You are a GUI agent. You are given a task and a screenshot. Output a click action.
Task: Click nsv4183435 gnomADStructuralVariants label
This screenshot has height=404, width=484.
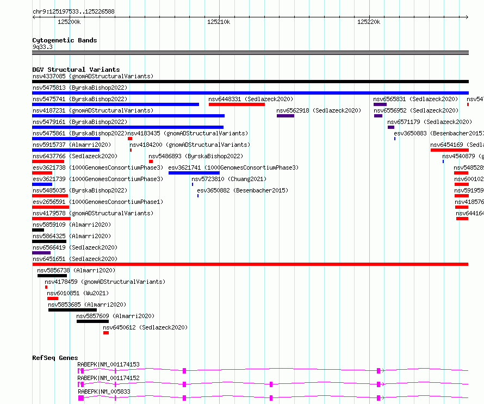tap(188, 133)
